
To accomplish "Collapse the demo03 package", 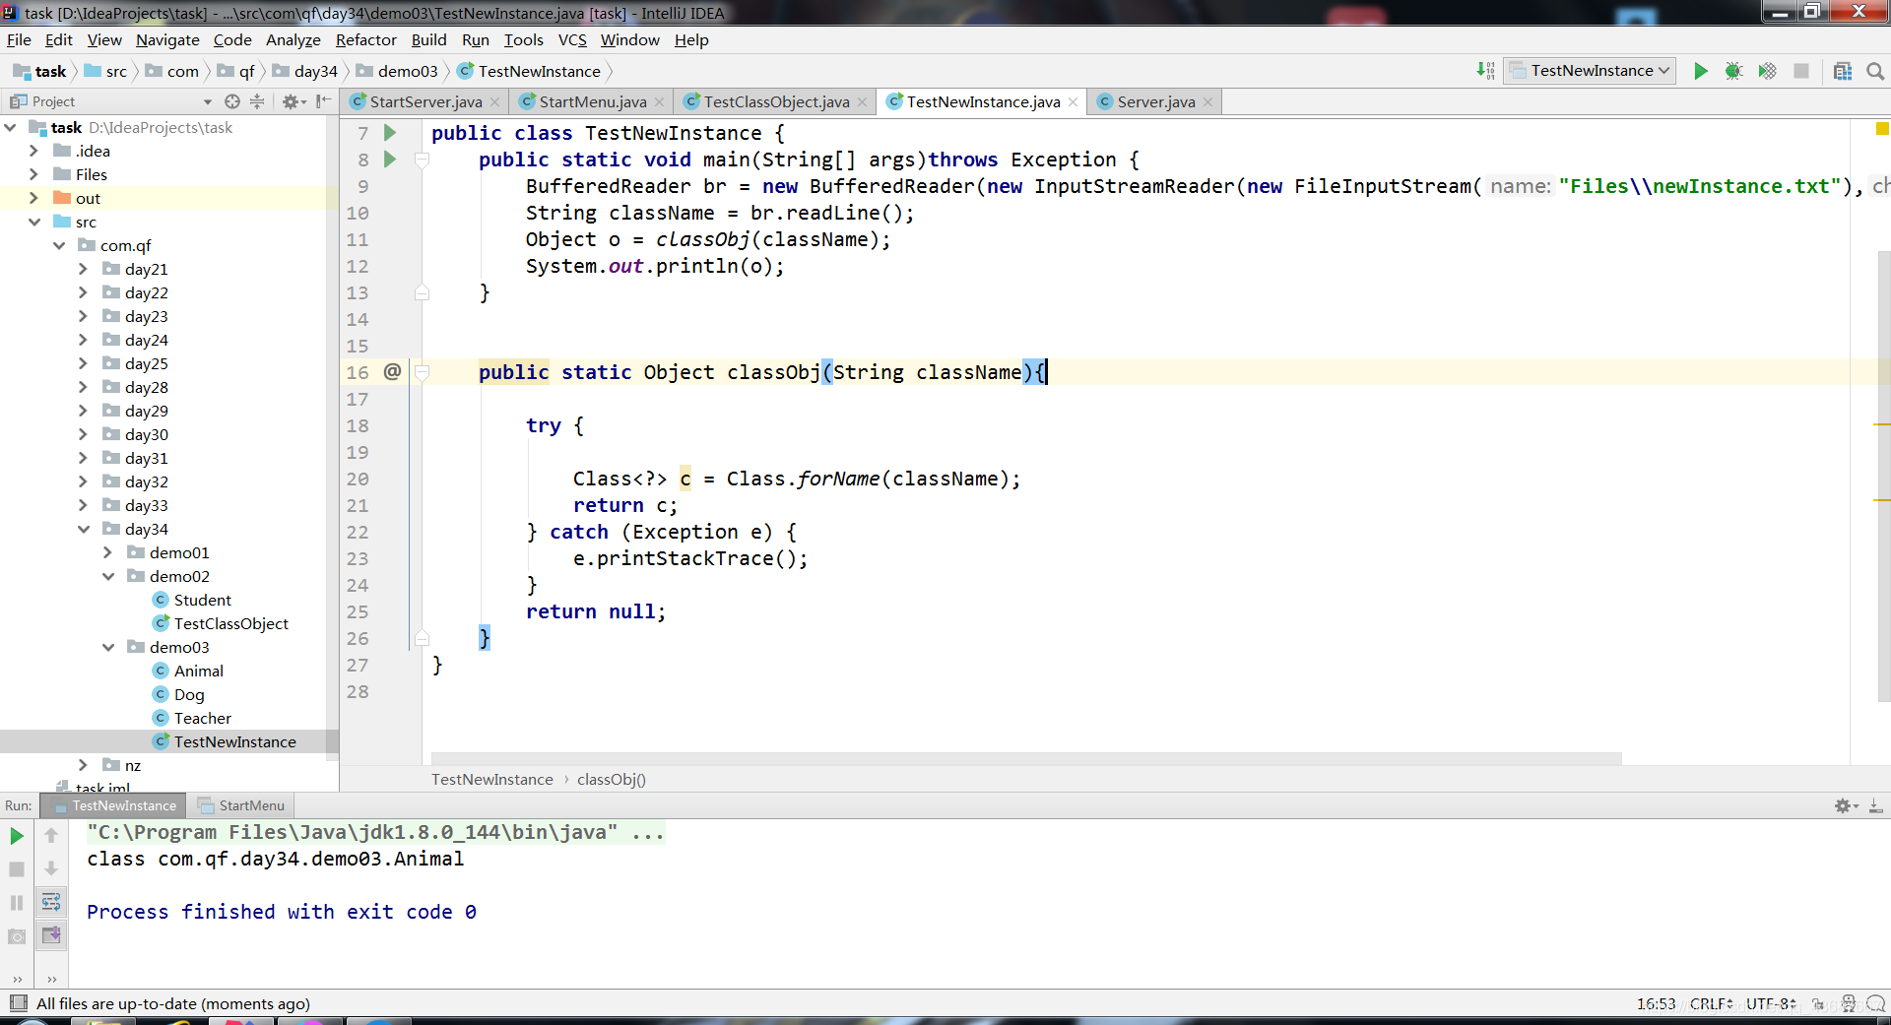I will (108, 647).
